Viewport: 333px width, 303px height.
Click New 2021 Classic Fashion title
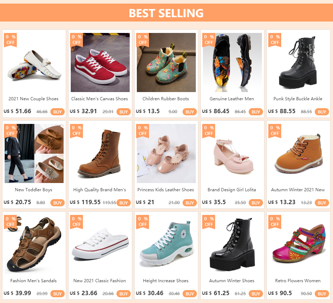click(x=100, y=281)
